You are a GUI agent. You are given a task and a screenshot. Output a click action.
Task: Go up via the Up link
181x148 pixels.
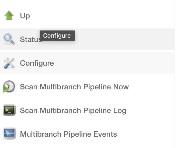pyautogui.click(x=25, y=16)
